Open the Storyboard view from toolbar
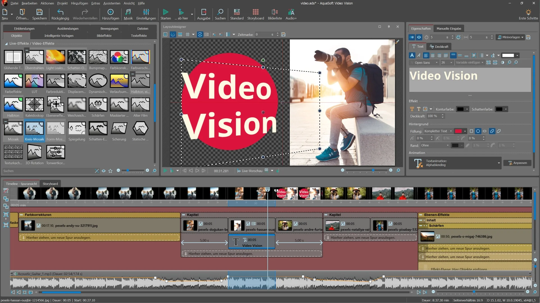Viewport: 540px width, 303px height. point(255,14)
